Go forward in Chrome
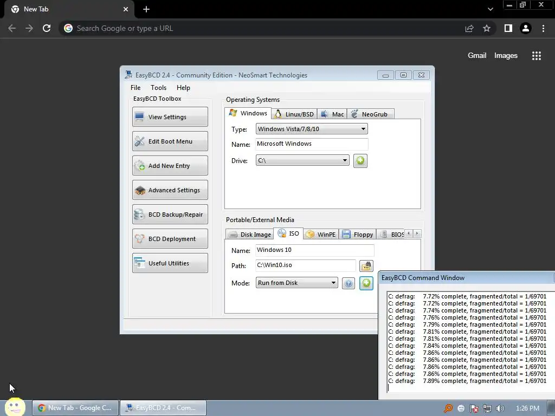Screen dimensions: 555x416 pyautogui.click(x=29, y=28)
